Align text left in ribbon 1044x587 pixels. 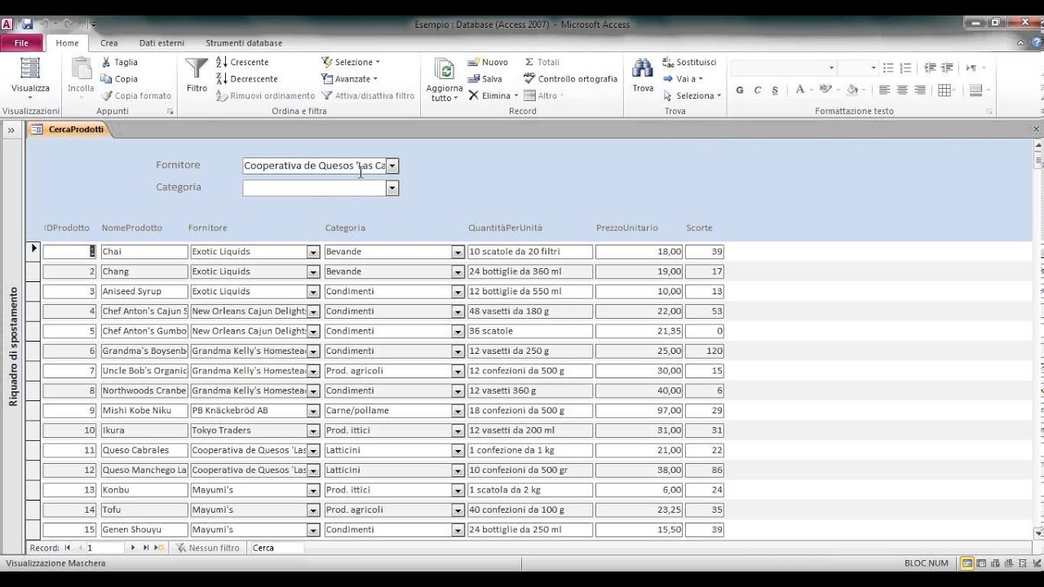point(884,90)
